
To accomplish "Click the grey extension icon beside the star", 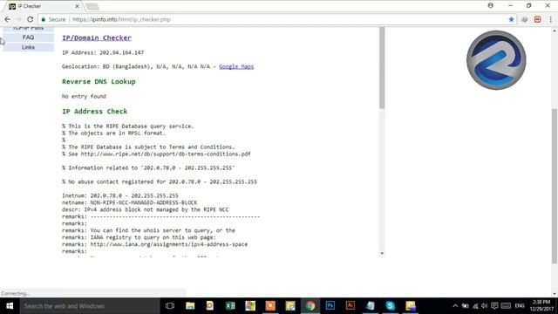I will [x=525, y=19].
